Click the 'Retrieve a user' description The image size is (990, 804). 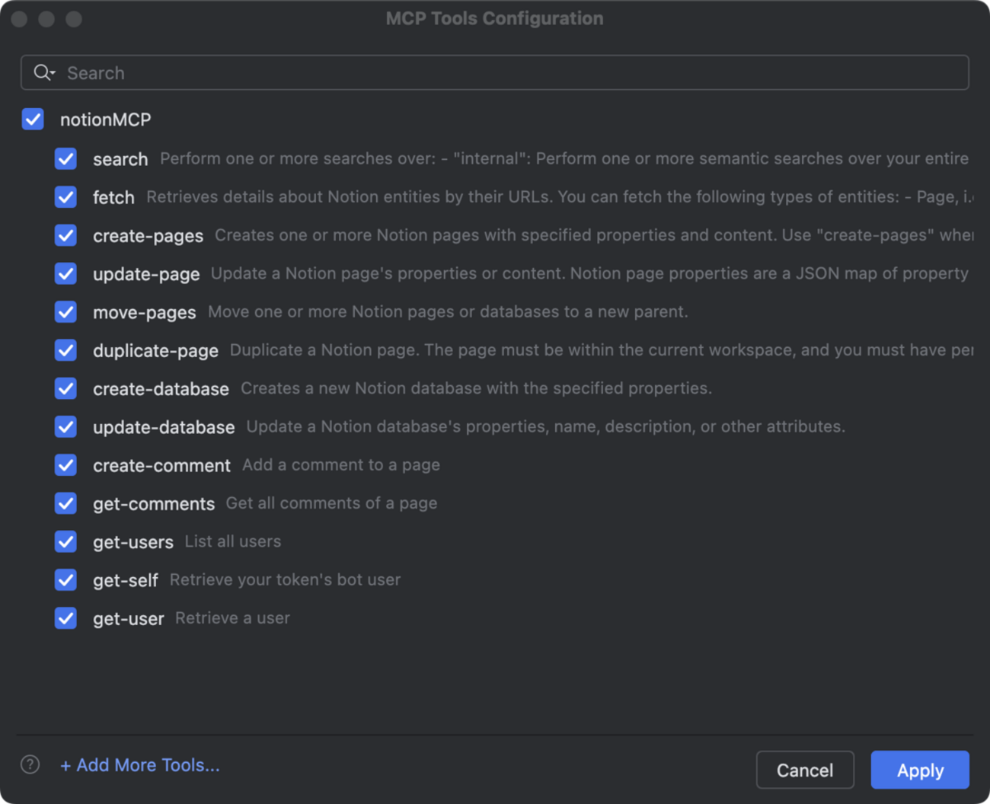coord(232,617)
